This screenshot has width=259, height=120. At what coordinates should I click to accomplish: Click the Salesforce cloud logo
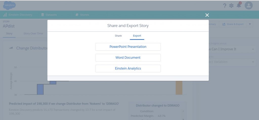pos(9,6)
